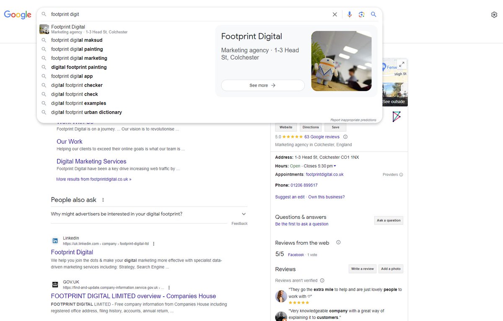Click the microphone voice search icon
503x321 pixels.
pyautogui.click(x=350, y=14)
